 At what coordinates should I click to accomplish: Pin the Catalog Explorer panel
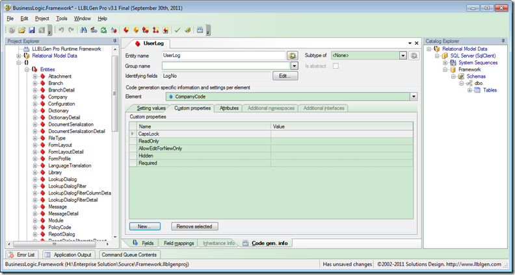pos(503,41)
